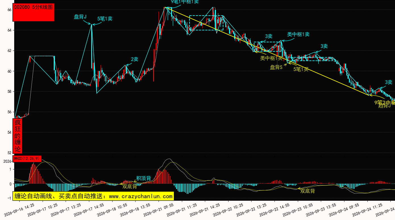Click the 2卖 sell point label
The height and width of the screenshot is (220, 395).
[134, 59]
